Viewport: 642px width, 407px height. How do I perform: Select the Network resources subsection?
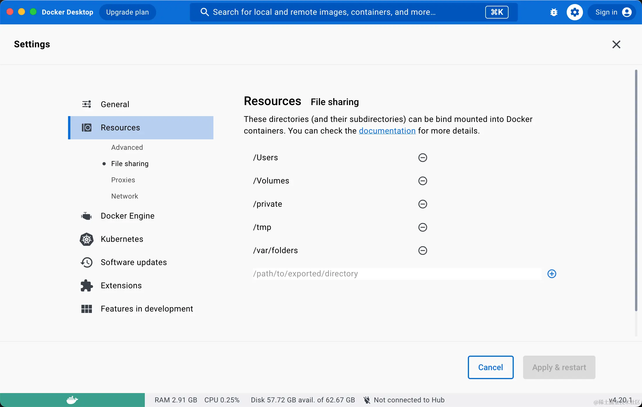[124, 196]
